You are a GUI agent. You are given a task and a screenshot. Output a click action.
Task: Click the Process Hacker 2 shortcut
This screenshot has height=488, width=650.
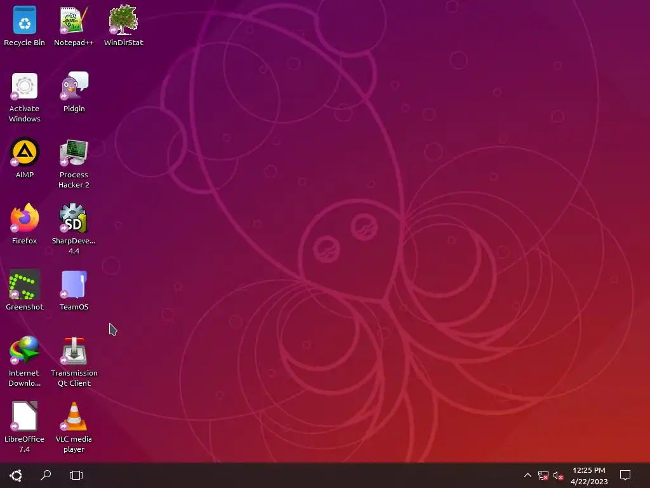pyautogui.click(x=74, y=152)
